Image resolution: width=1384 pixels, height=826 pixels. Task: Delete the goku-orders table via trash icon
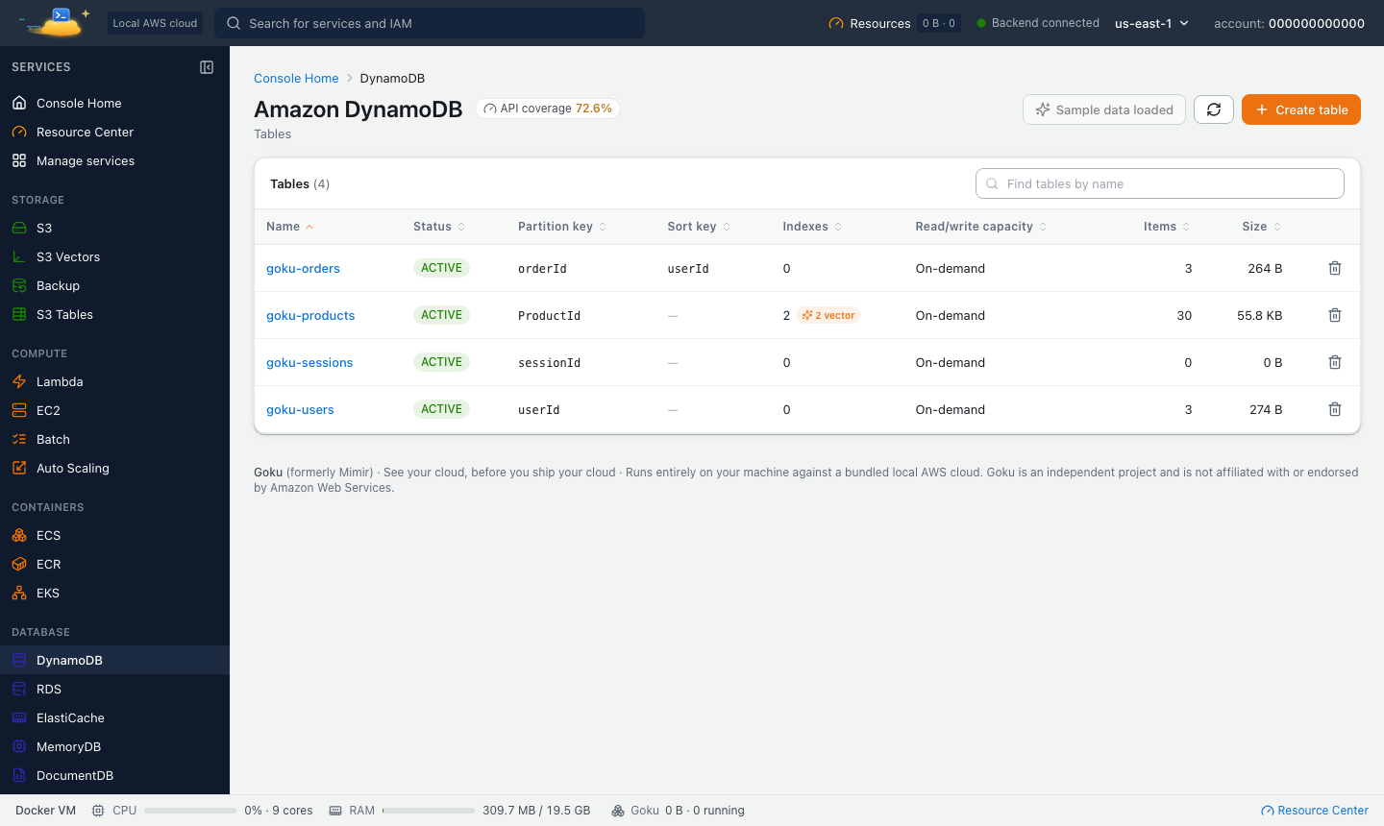tap(1335, 268)
